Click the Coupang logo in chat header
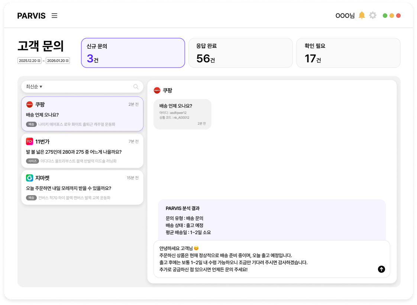 (157, 91)
